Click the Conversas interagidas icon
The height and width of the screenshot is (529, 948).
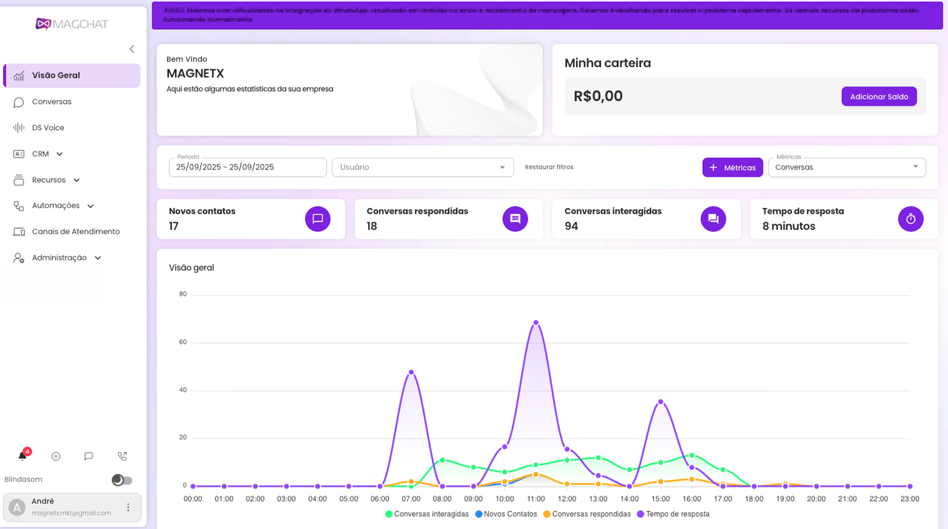tap(713, 219)
